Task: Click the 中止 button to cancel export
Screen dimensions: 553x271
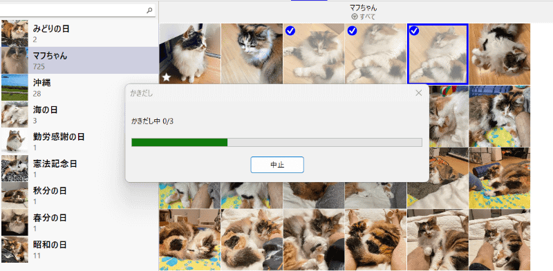Action: pyautogui.click(x=277, y=165)
